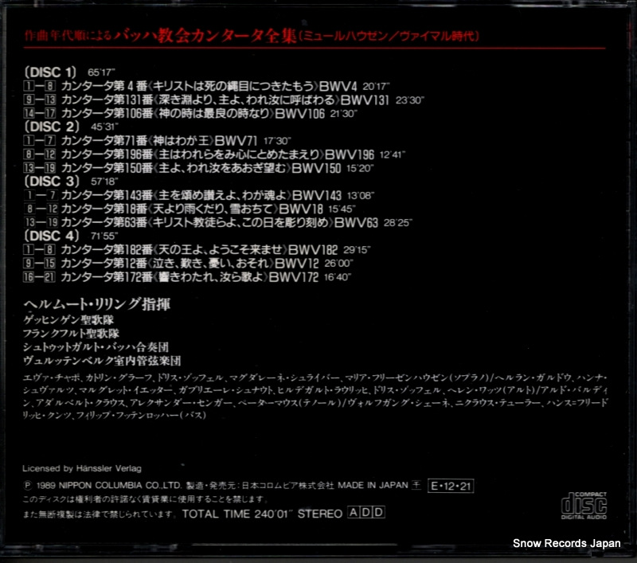Click the BWV63 cantata line

217,223
